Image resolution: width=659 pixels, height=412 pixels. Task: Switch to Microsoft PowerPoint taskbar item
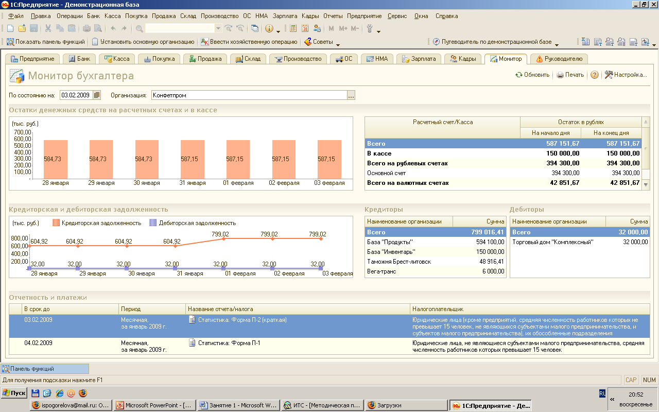tap(154, 405)
